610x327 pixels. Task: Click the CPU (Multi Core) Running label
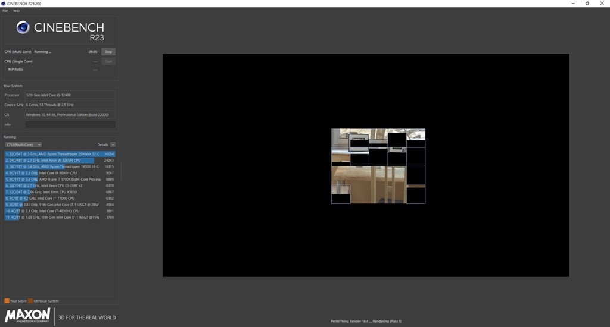point(27,52)
